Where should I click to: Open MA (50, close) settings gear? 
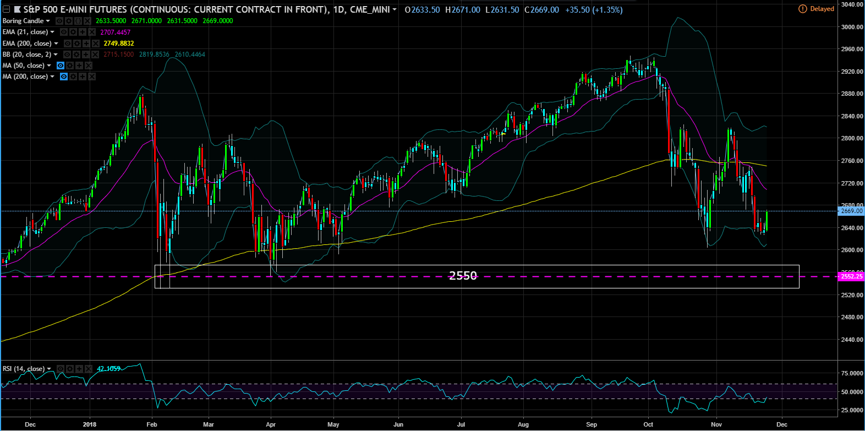point(70,66)
